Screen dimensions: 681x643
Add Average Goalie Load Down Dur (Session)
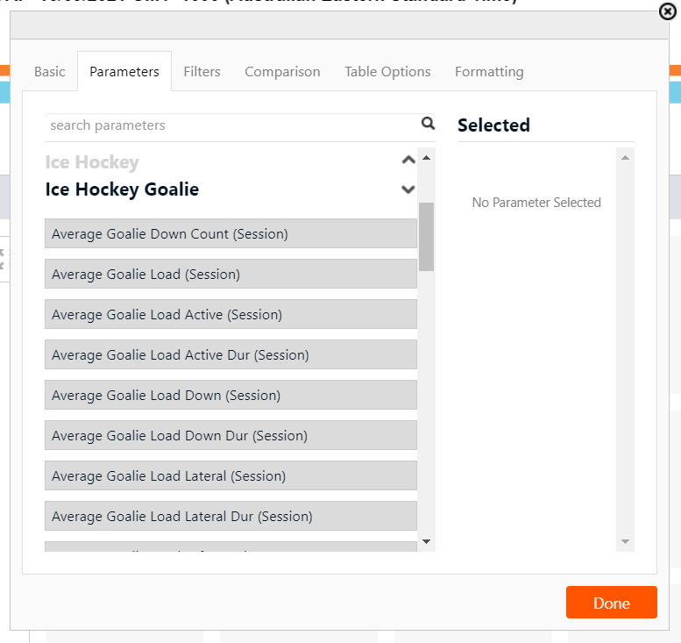[x=231, y=435]
